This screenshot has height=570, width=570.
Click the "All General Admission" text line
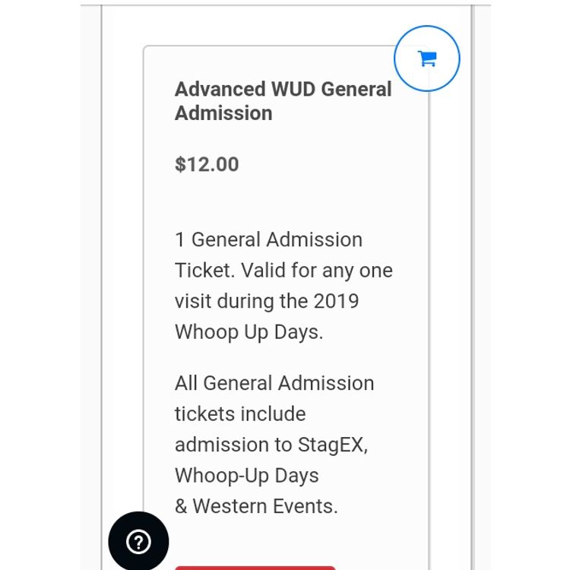point(274,383)
